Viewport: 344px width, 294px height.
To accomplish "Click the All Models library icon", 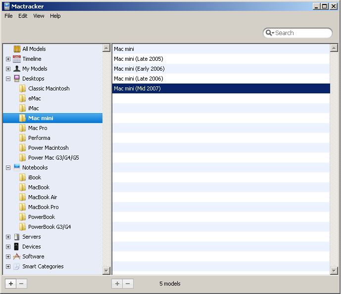I will coord(17,49).
